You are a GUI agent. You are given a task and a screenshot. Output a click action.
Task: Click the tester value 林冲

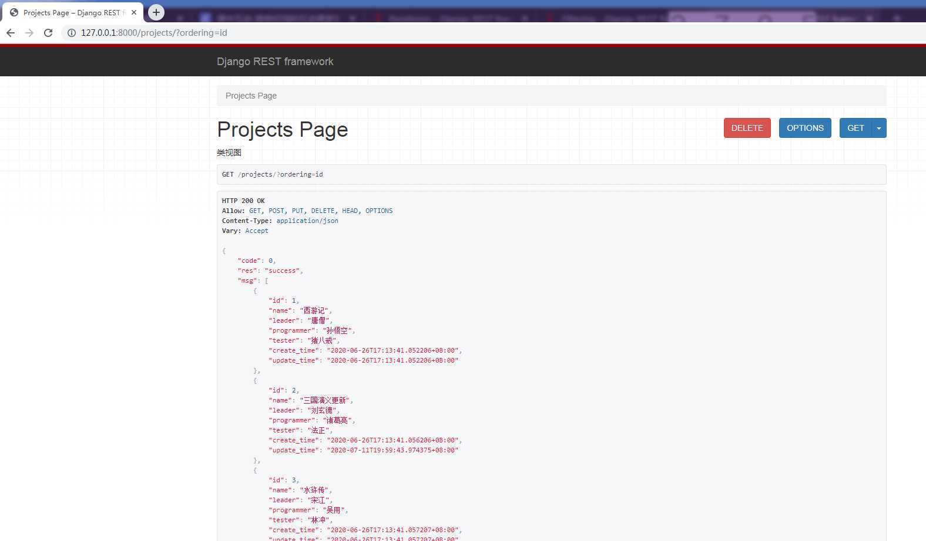pyautogui.click(x=320, y=520)
